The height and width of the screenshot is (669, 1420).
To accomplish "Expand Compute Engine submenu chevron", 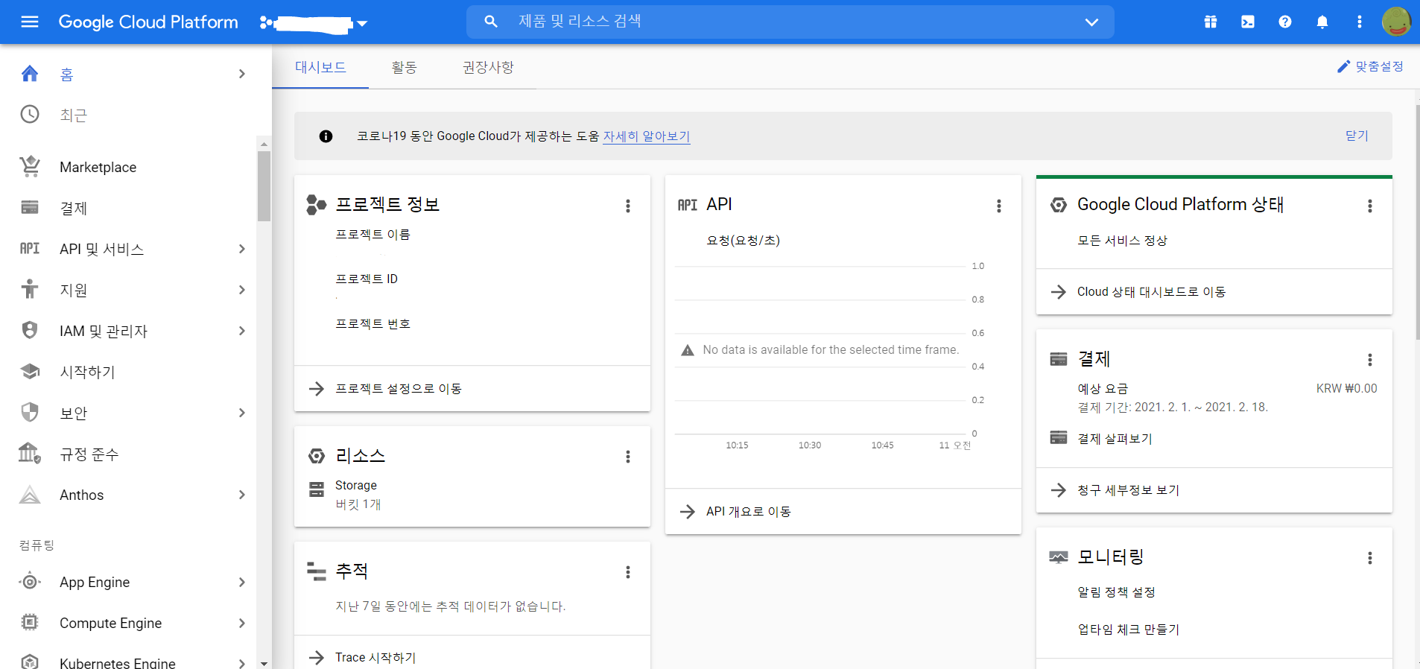I will pos(242,623).
